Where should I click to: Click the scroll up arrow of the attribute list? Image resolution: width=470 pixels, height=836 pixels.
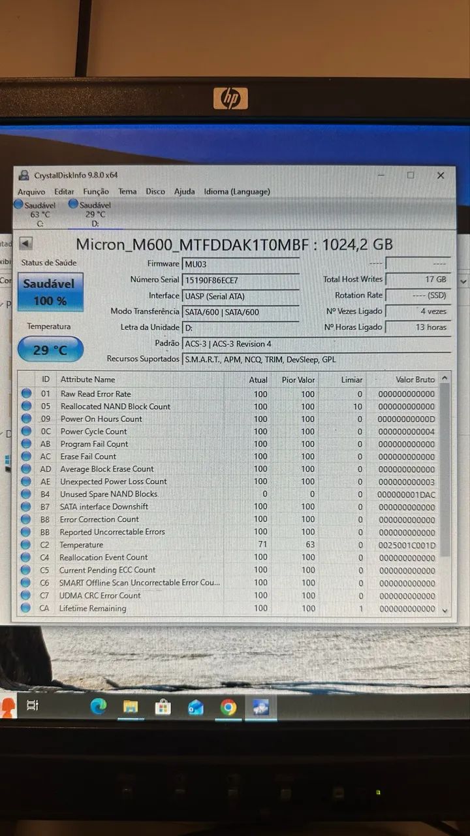445,378
